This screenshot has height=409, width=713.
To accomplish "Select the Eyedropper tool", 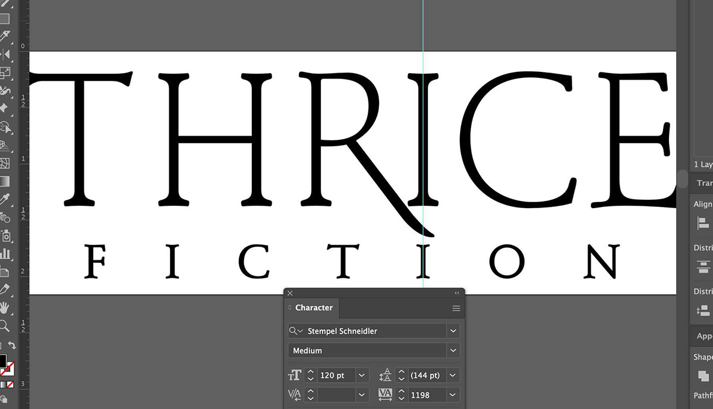I will (x=5, y=199).
